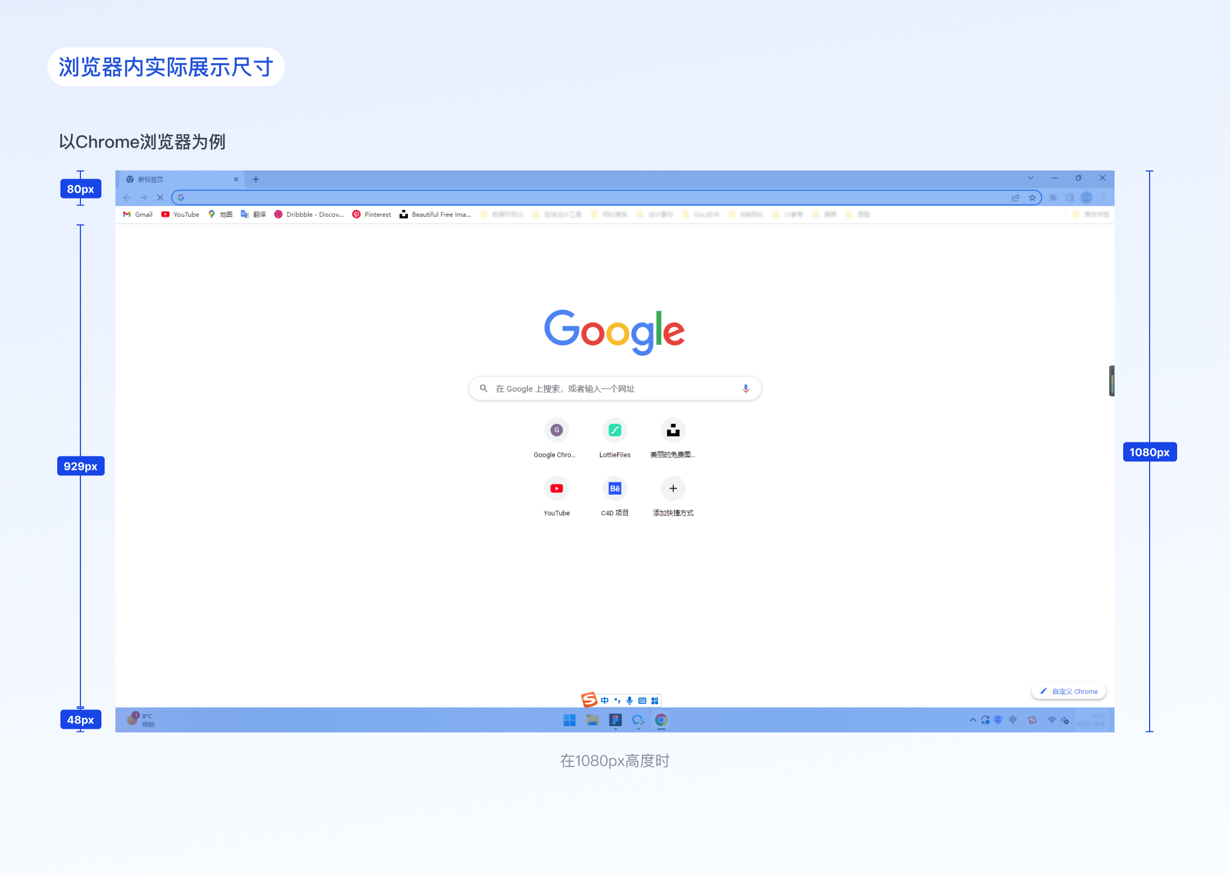Toggle the muted volume tray icon
The image size is (1230, 876).
[x=1065, y=720]
